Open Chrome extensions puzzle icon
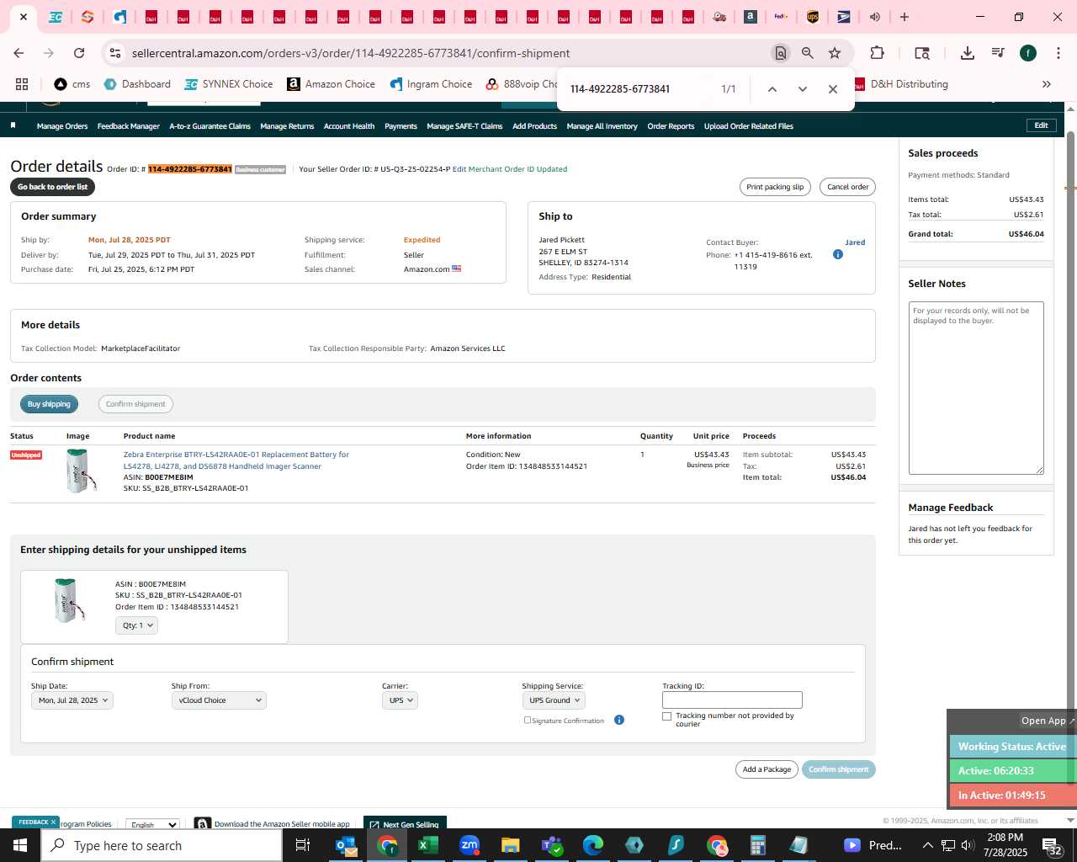Image resolution: width=1077 pixels, height=862 pixels. tap(877, 53)
